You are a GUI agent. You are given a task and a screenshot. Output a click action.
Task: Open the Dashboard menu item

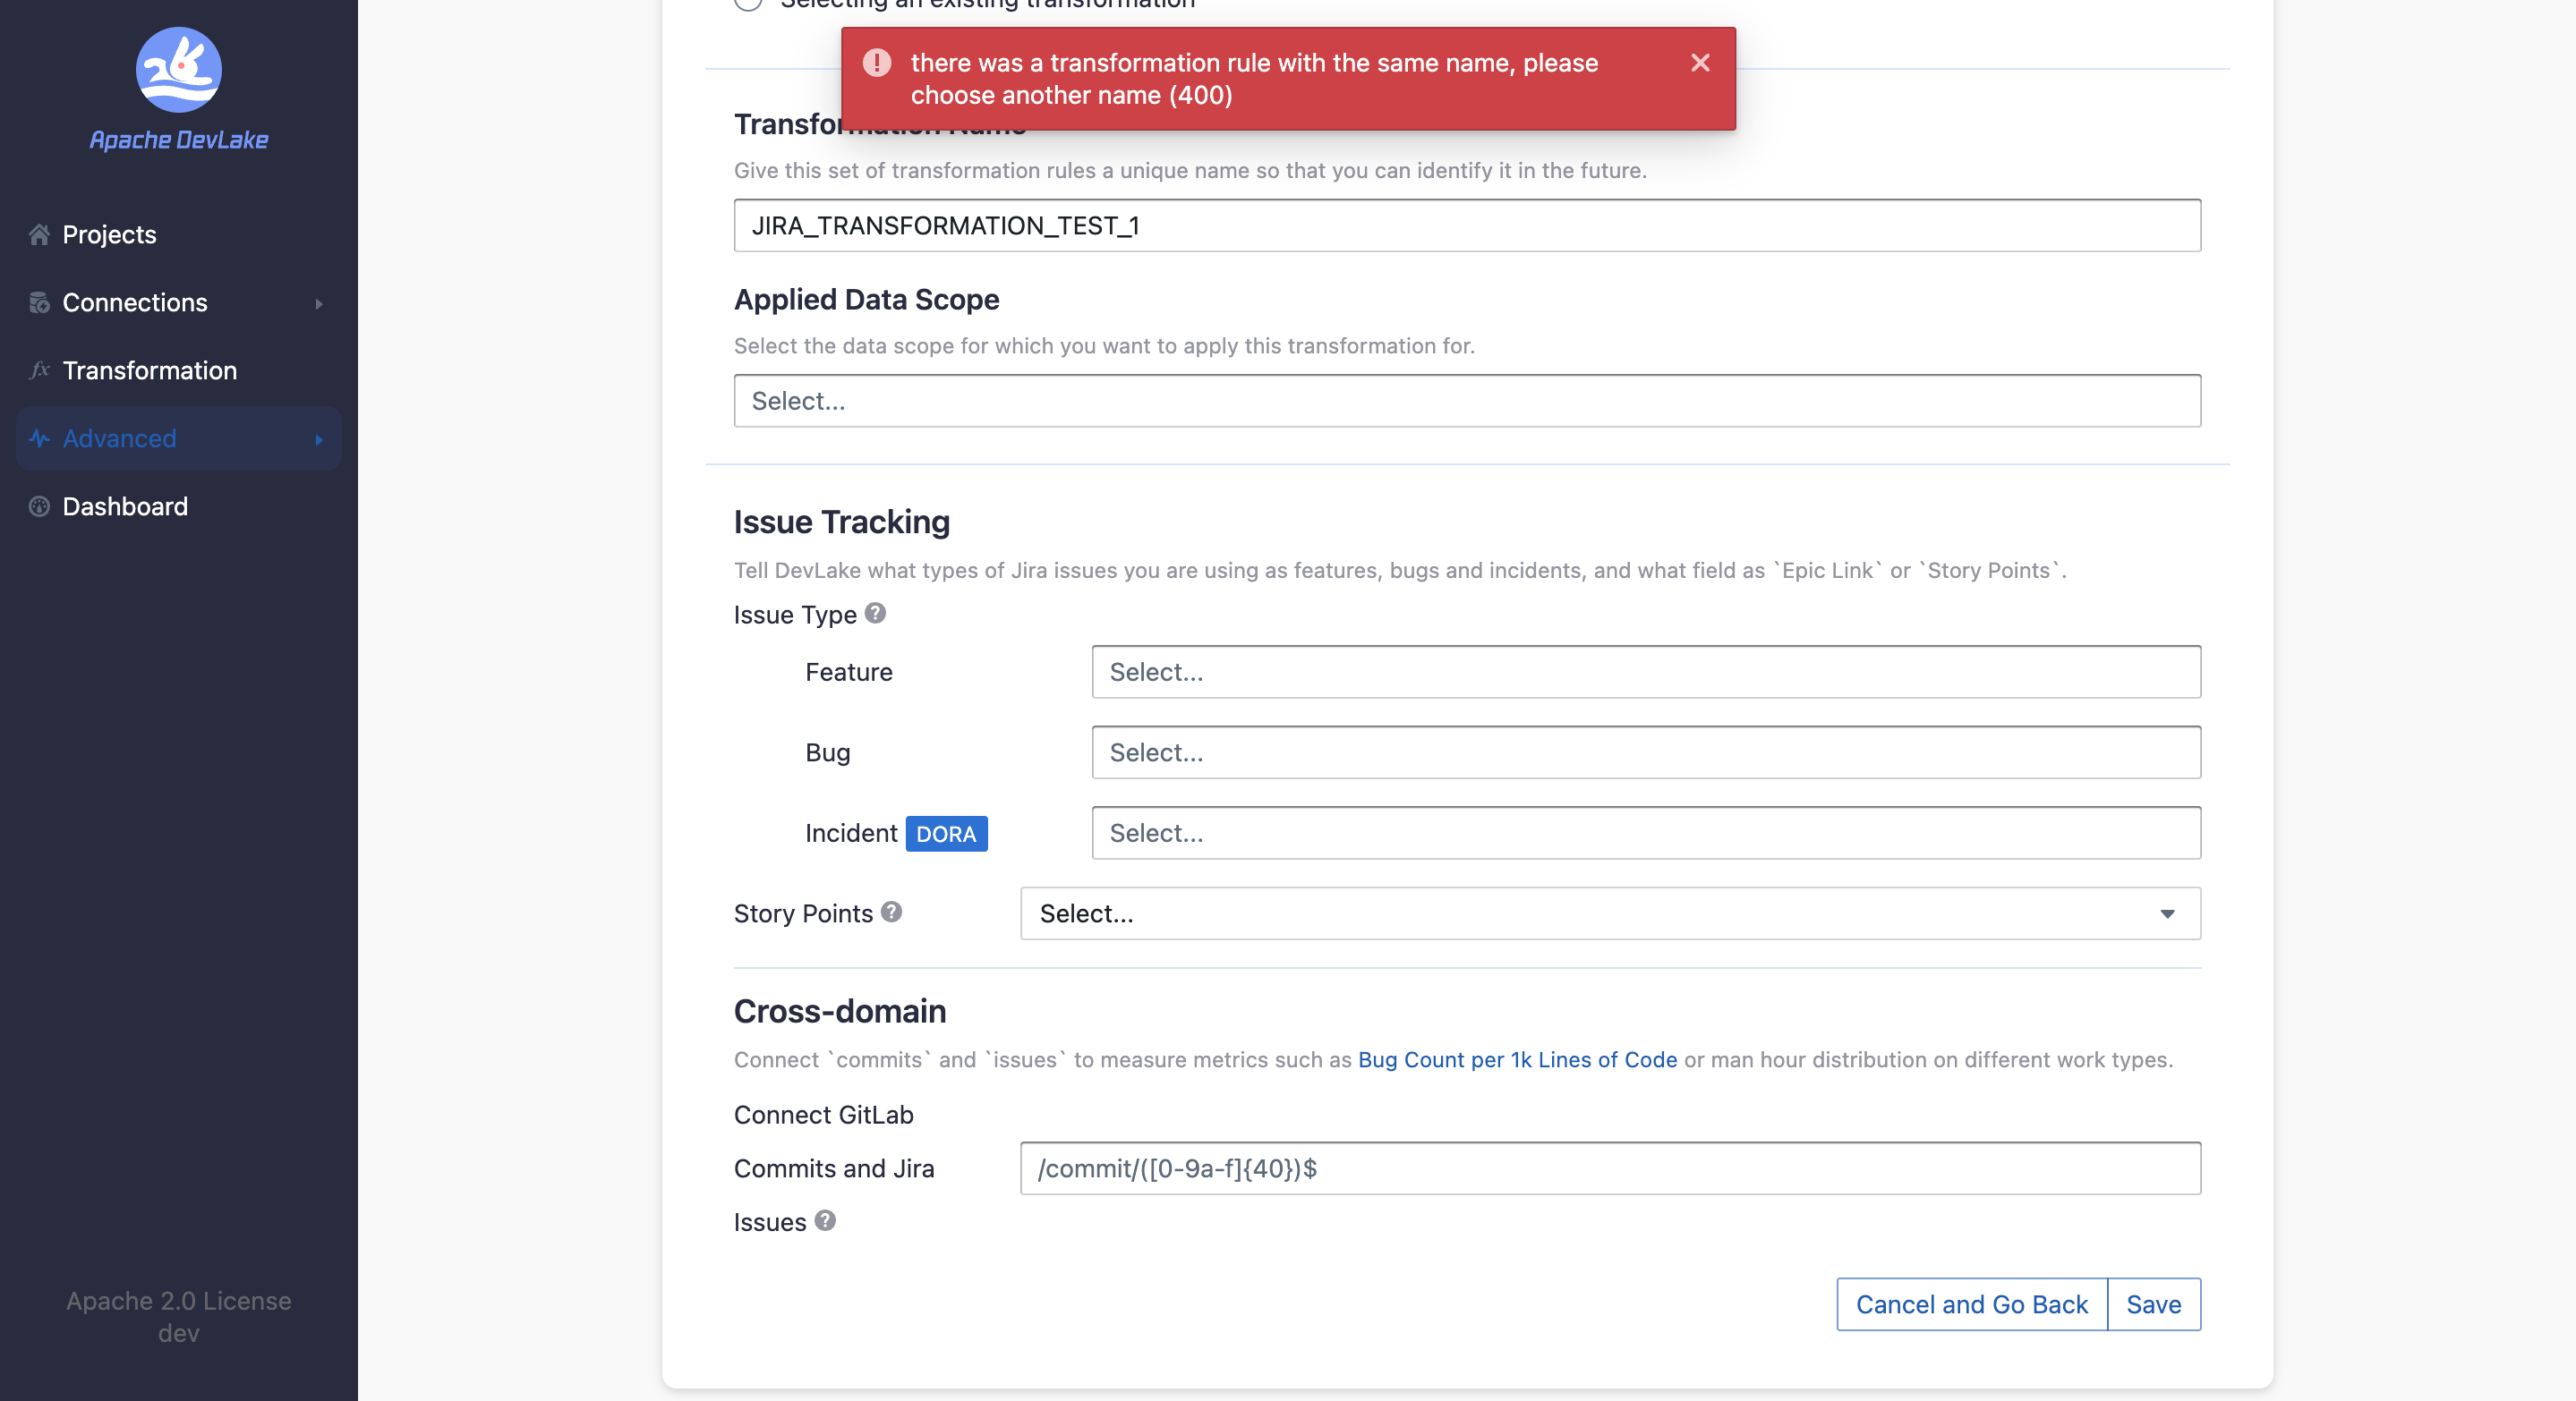click(124, 506)
